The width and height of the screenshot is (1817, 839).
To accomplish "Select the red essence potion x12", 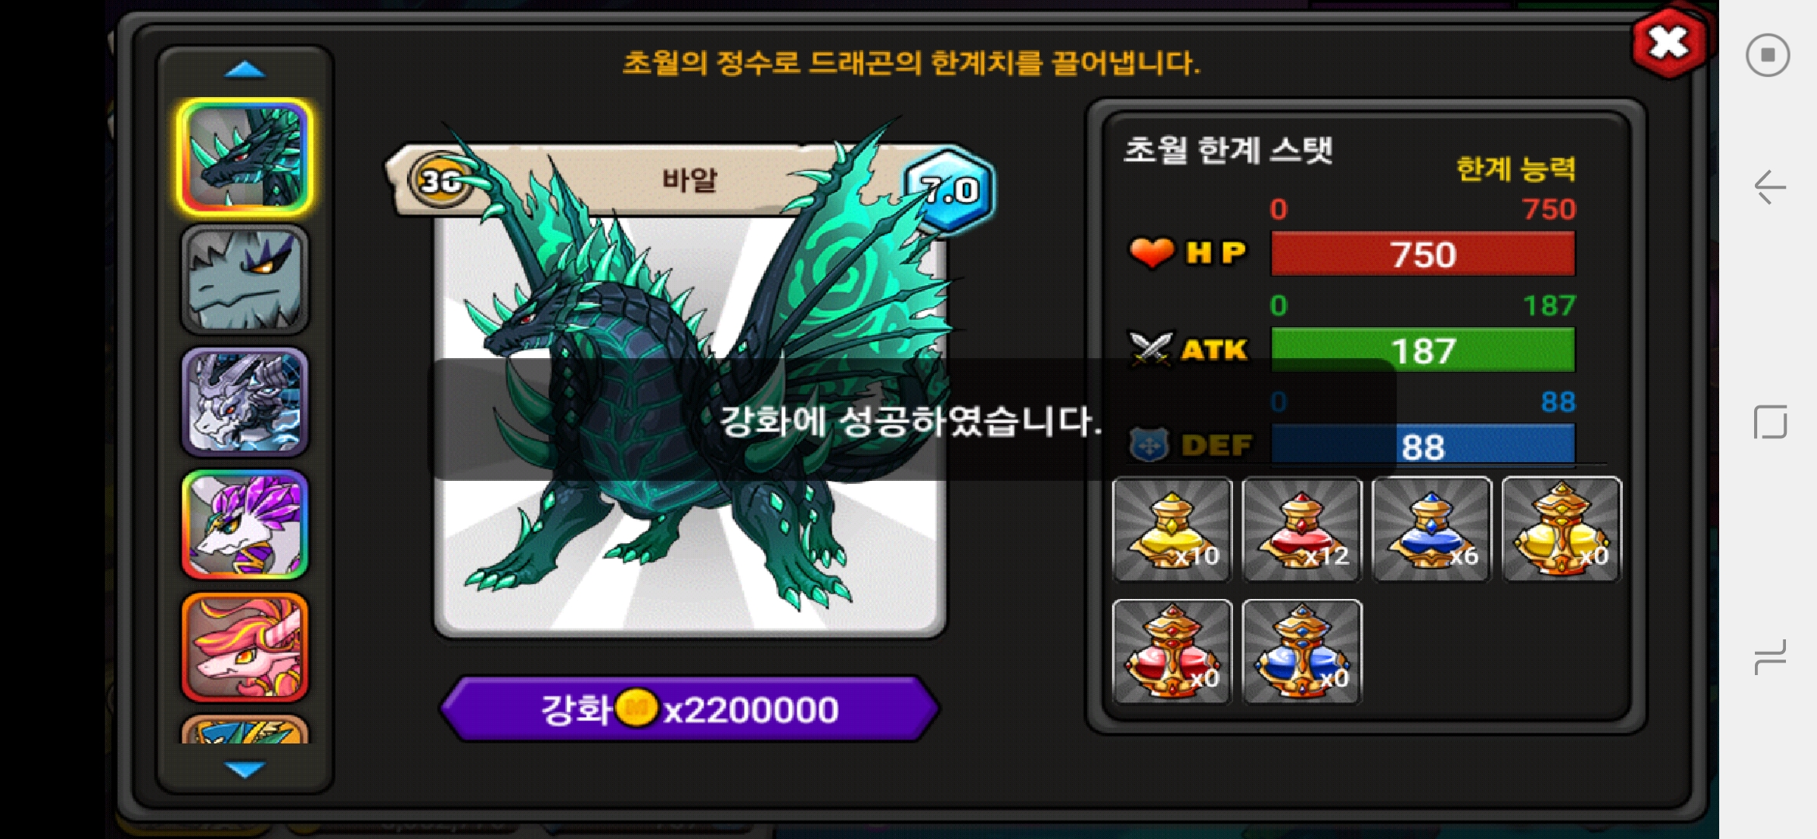I will pos(1302,529).
